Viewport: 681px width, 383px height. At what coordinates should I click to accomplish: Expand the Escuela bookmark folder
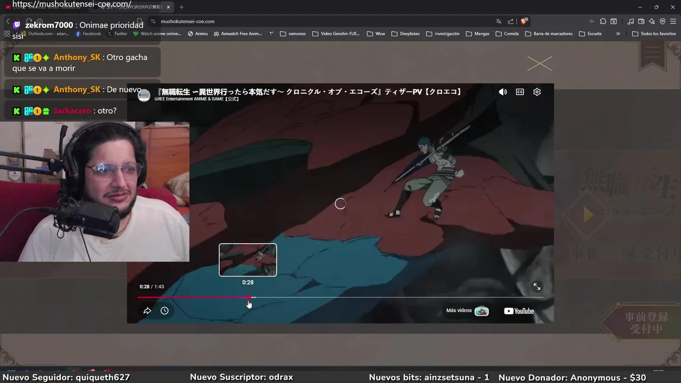(591, 34)
